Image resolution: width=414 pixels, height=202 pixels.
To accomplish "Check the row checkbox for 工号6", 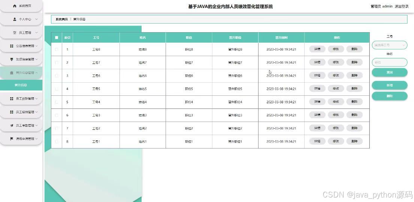I will [57, 76].
